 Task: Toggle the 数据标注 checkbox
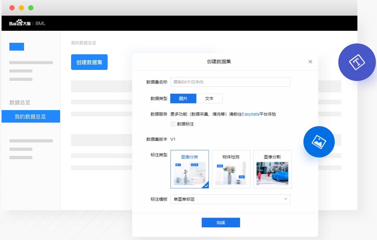tap(173, 124)
